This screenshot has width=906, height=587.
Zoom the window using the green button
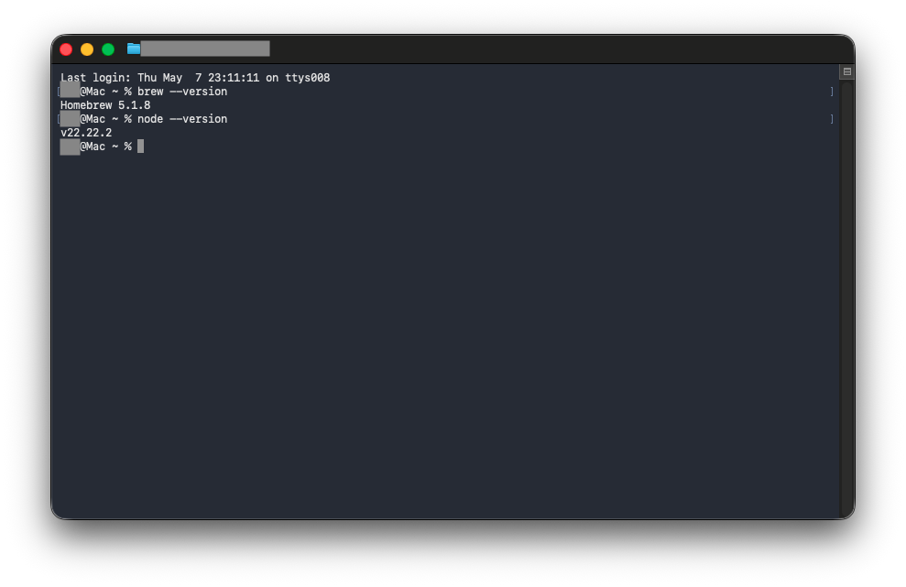(x=108, y=49)
